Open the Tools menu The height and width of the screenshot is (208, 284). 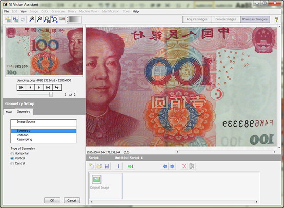tap(126, 11)
